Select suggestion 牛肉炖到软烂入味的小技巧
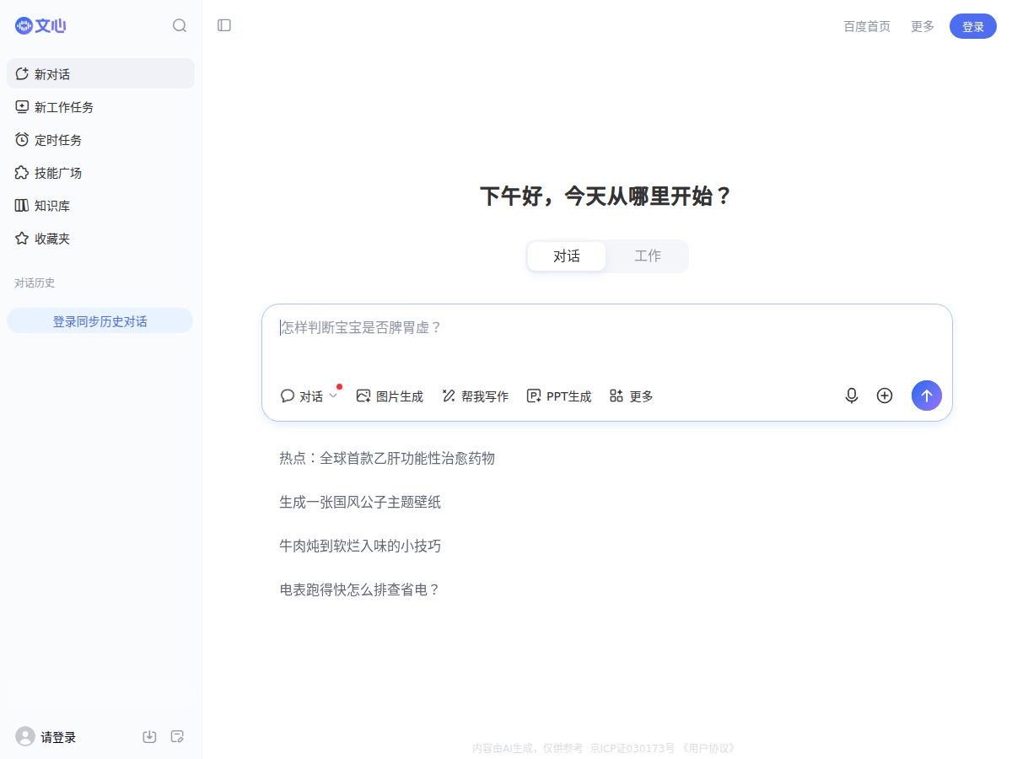The height and width of the screenshot is (759, 1012). click(360, 546)
